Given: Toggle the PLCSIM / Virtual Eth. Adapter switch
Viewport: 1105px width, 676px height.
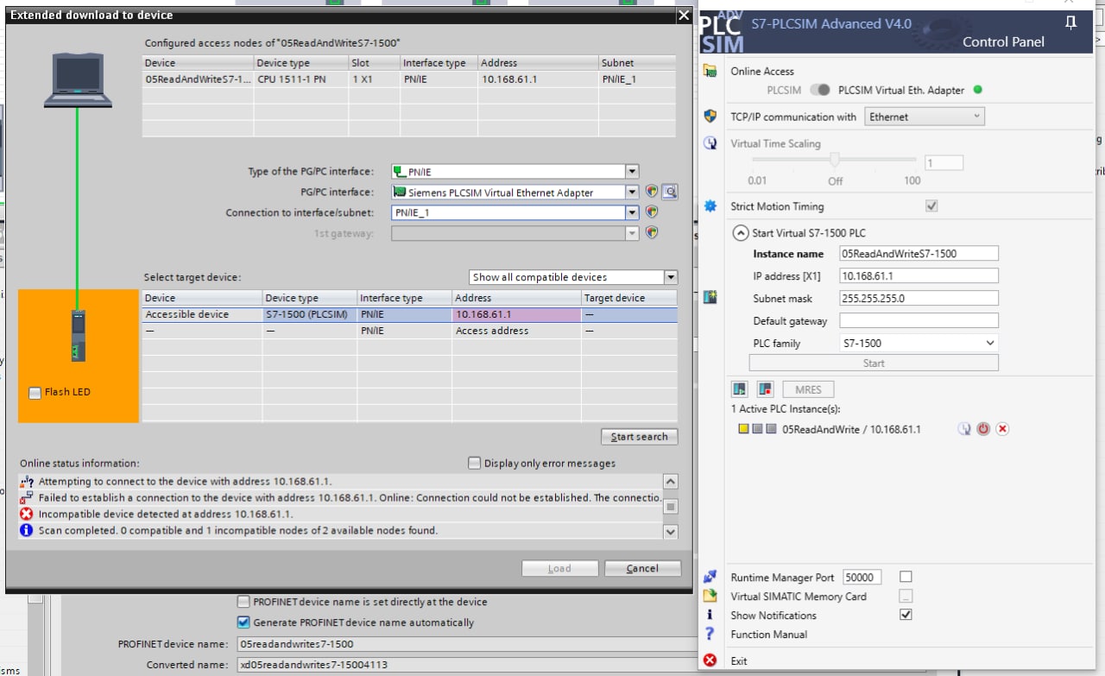Looking at the screenshot, I should click(x=820, y=90).
